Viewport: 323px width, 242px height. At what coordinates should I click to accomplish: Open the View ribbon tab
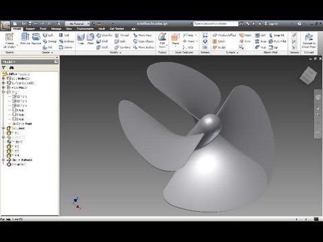pyautogui.click(x=69, y=29)
